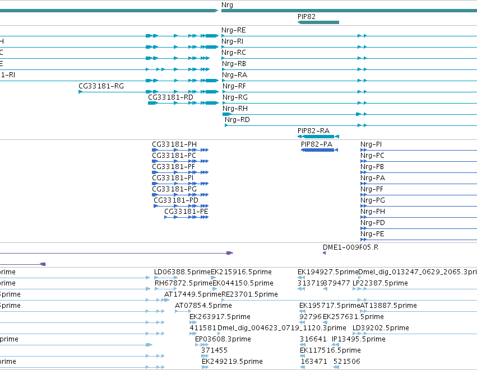Click protein label CG33181-PC
The image size is (477, 370).
(x=174, y=156)
